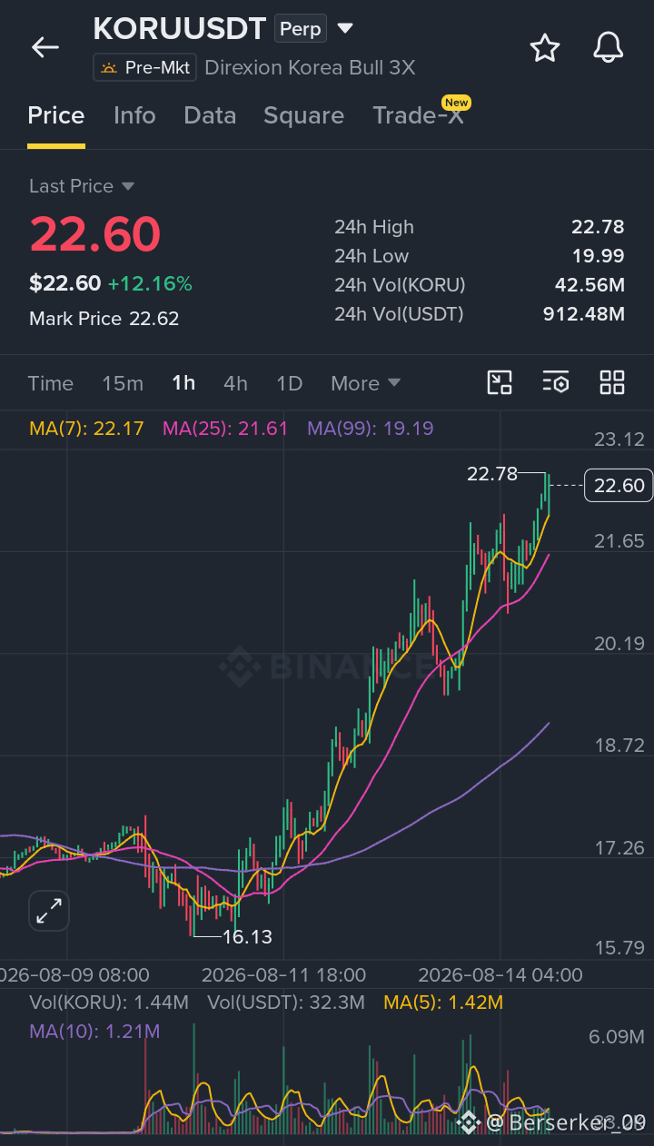Switch to the Info tab
654x1146 pixels.
coord(134,115)
